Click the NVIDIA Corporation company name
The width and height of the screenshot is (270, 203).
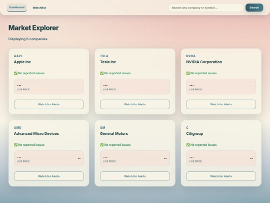[x=204, y=62]
